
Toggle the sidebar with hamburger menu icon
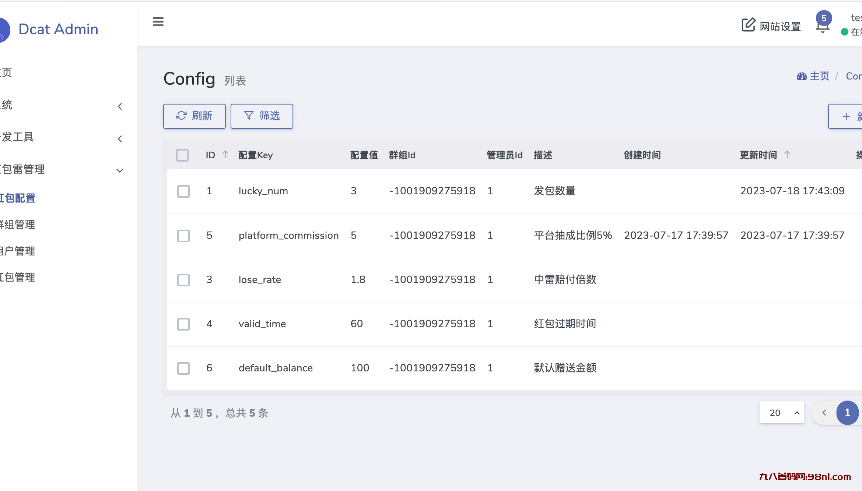pyautogui.click(x=158, y=22)
